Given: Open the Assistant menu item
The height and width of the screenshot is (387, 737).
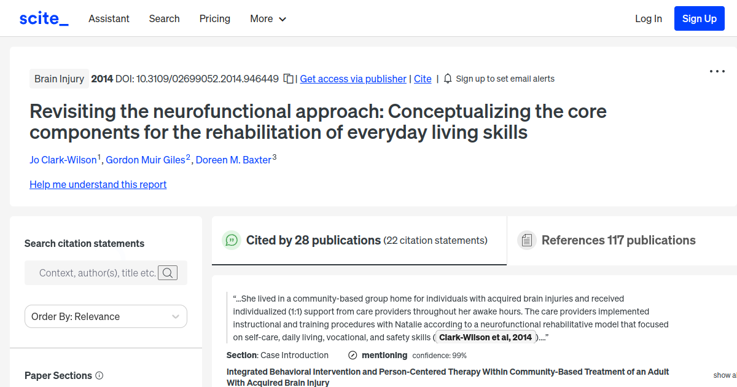Looking at the screenshot, I should (x=109, y=19).
